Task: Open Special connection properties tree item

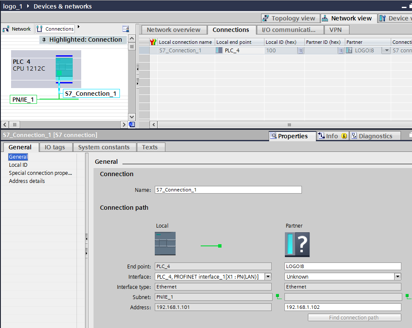Action: click(x=40, y=173)
